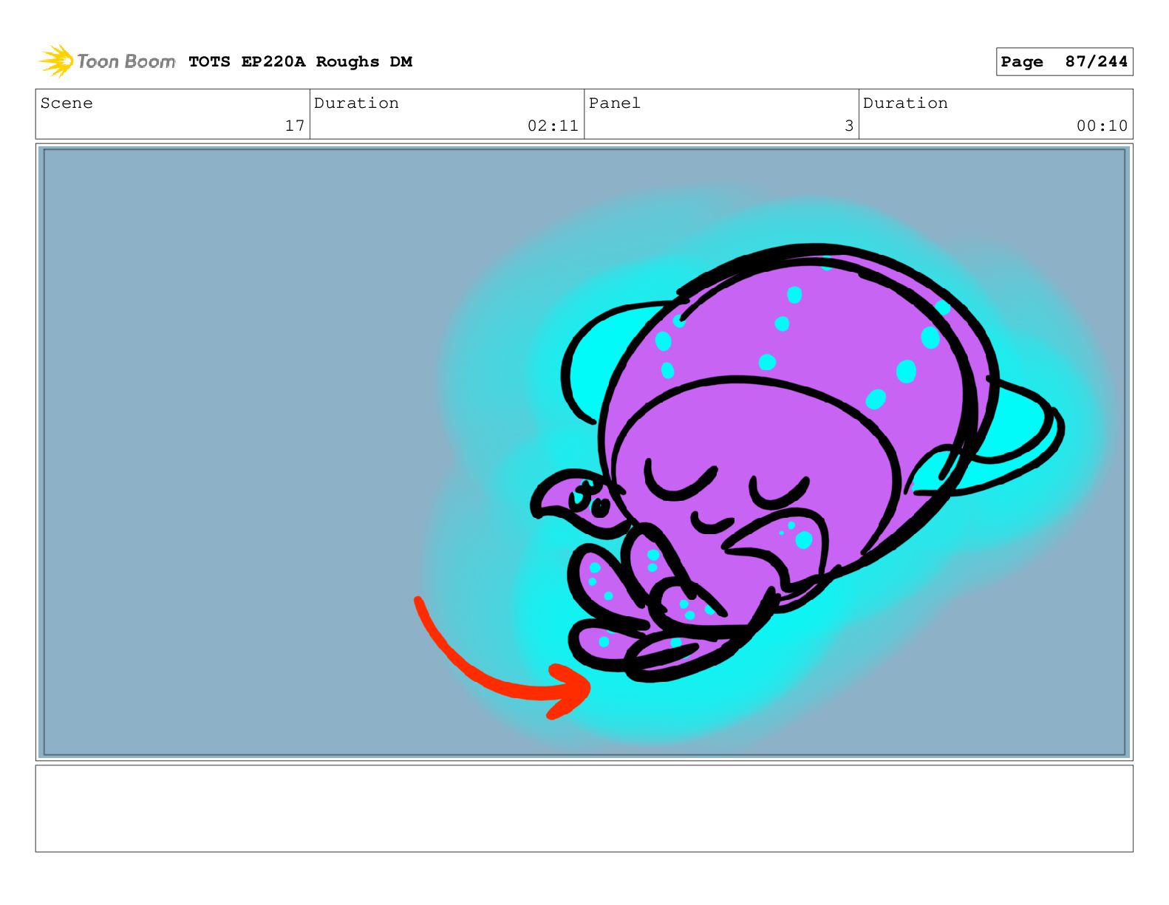Image resolution: width=1169 pixels, height=905 pixels.
Task: Click the 'Scene' header label
Action: 67,103
